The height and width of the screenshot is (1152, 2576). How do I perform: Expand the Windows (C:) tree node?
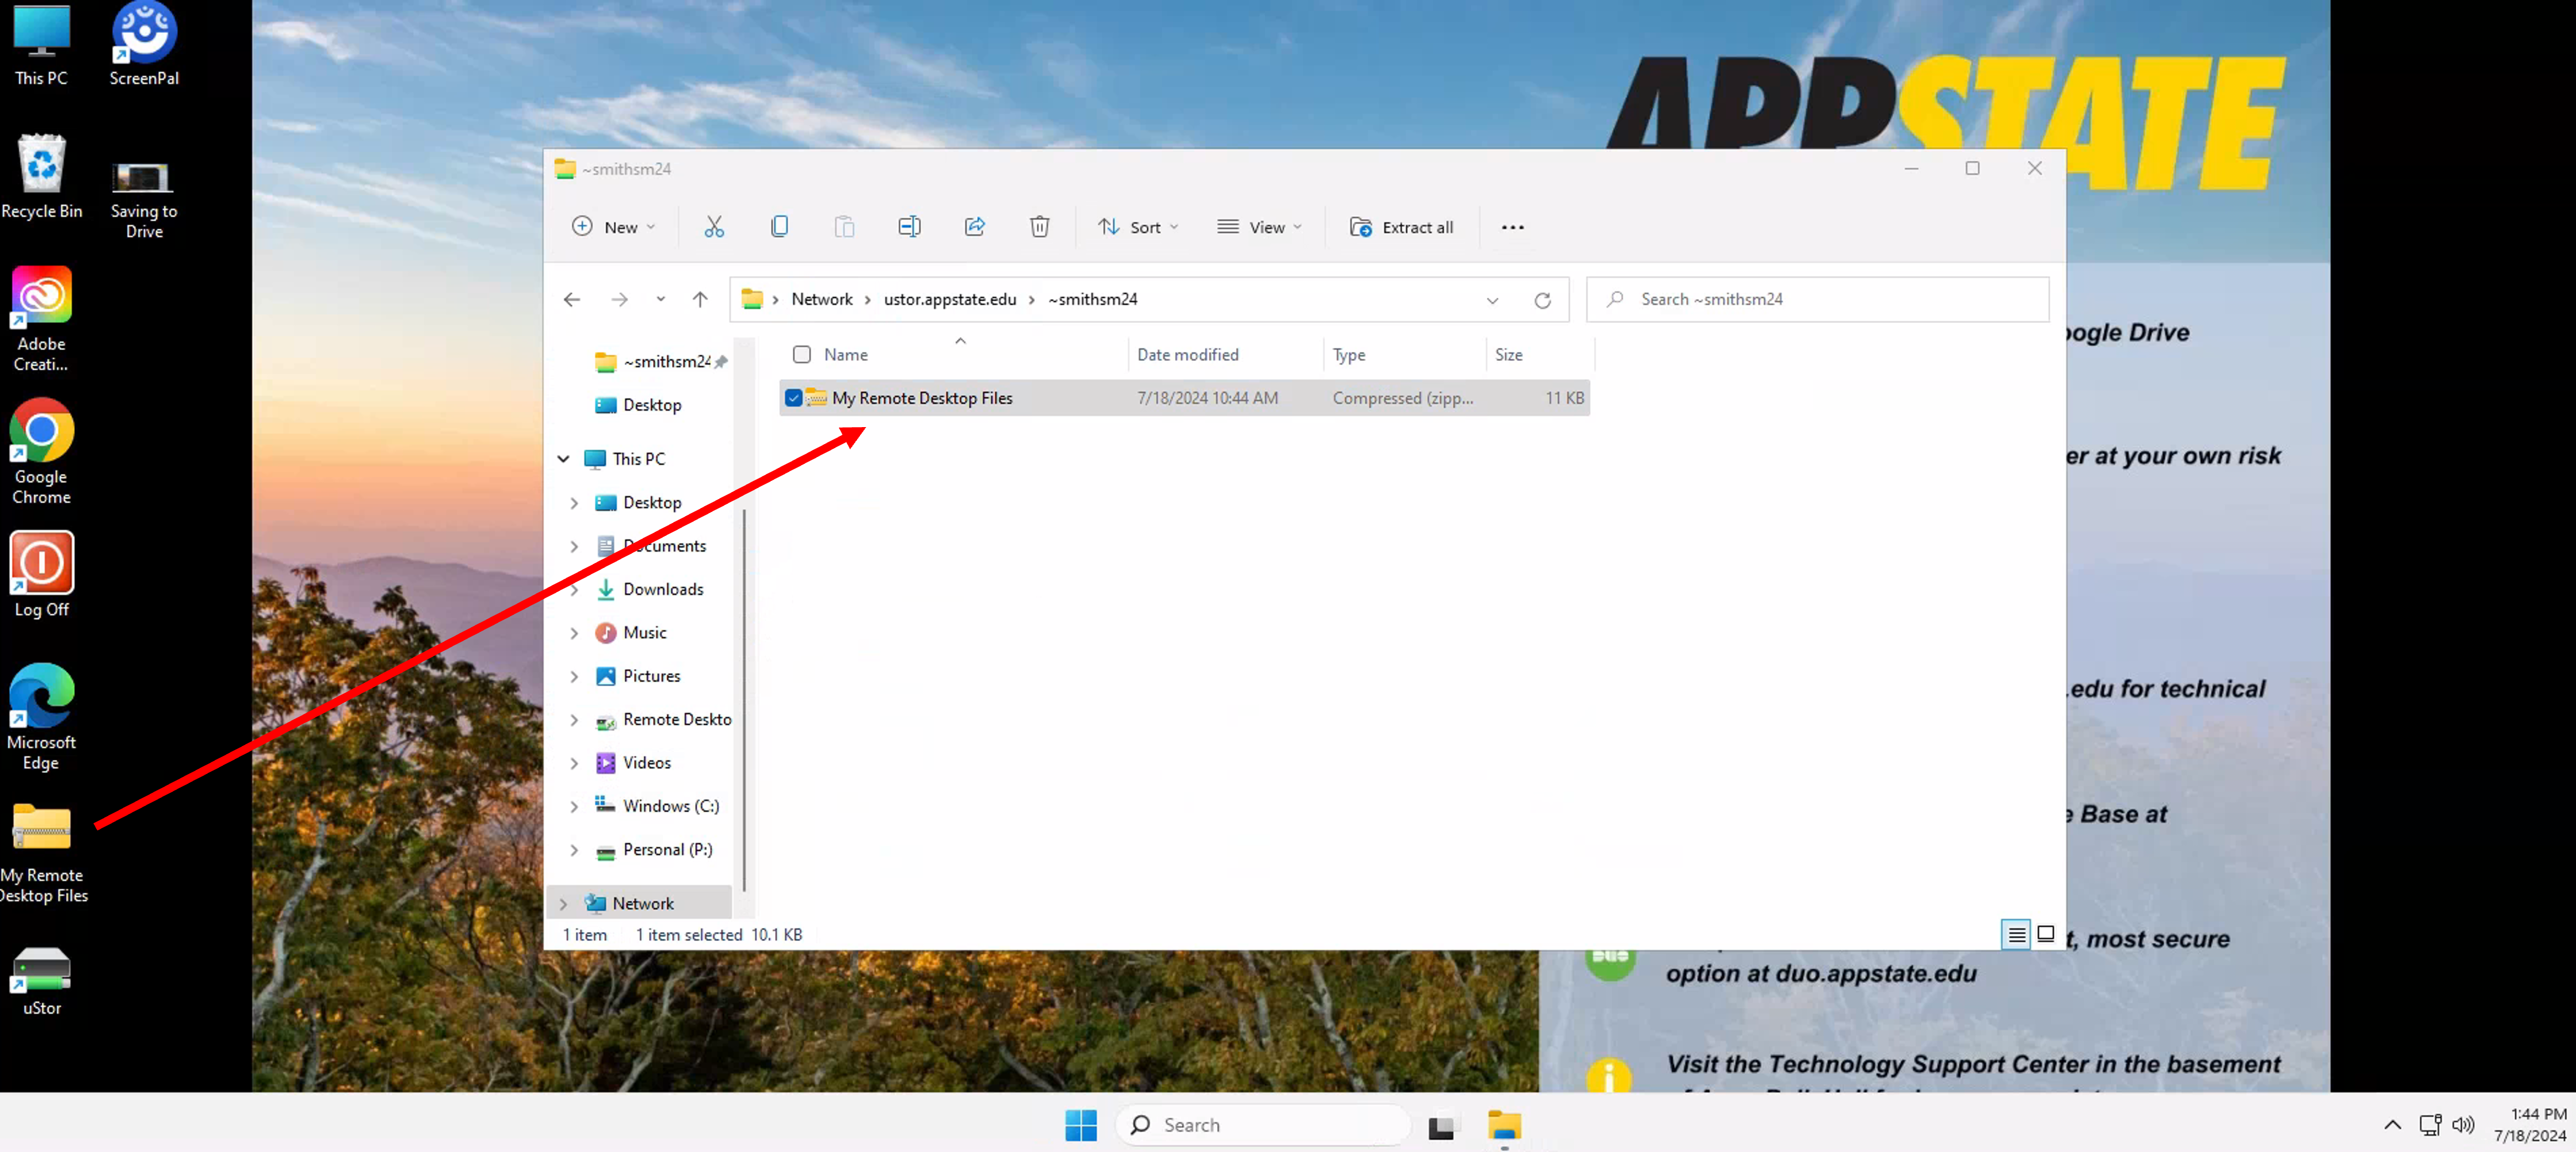(574, 806)
